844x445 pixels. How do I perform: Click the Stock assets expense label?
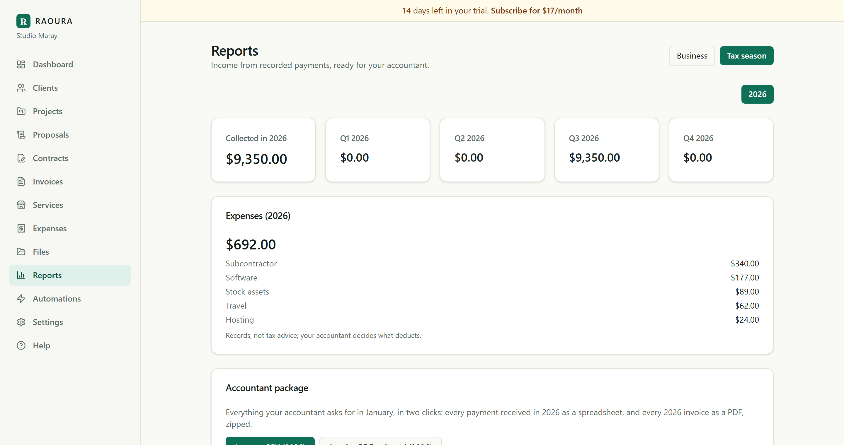tap(247, 292)
